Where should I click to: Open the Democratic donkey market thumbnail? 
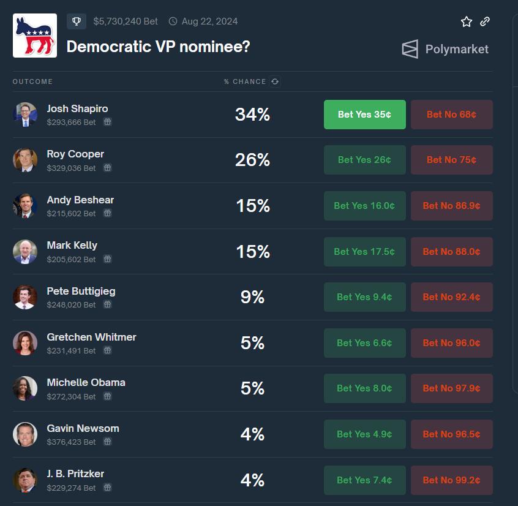click(x=35, y=36)
